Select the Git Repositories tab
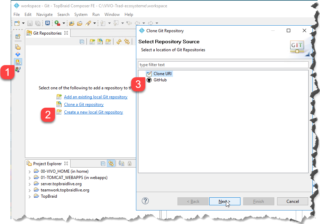Image resolution: width=320 pixels, height=224 pixels. [47, 33]
